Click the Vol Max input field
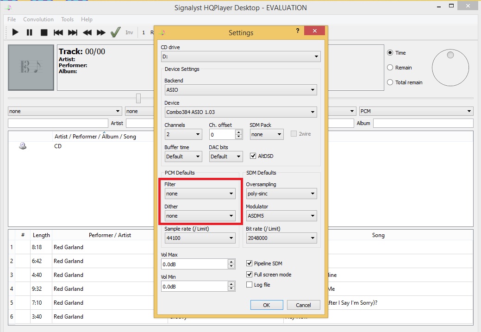This screenshot has width=481, height=332. point(194,264)
